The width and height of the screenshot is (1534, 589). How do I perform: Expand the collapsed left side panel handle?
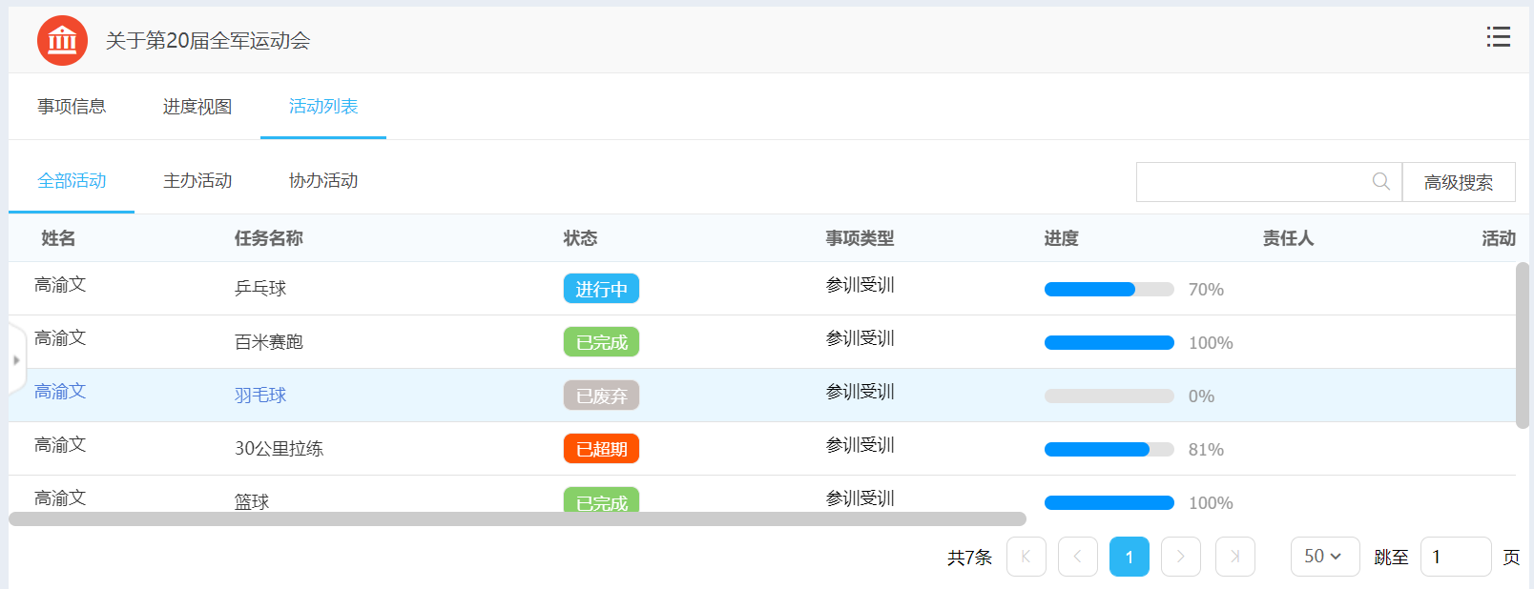[x=16, y=360]
